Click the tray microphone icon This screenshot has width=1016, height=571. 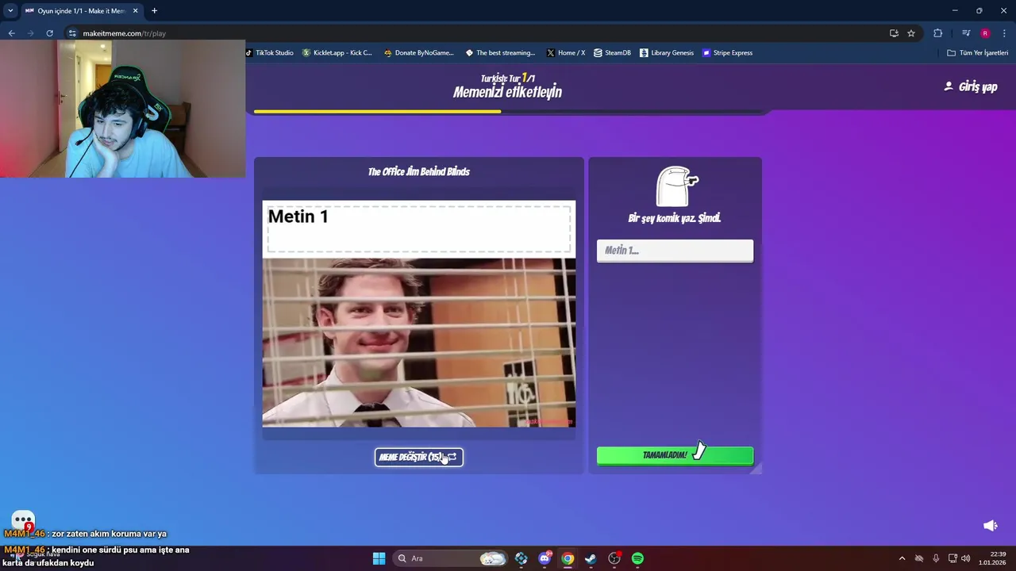point(936,558)
